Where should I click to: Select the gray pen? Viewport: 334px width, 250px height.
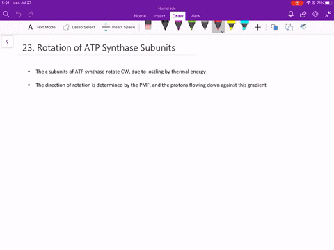(205, 26)
